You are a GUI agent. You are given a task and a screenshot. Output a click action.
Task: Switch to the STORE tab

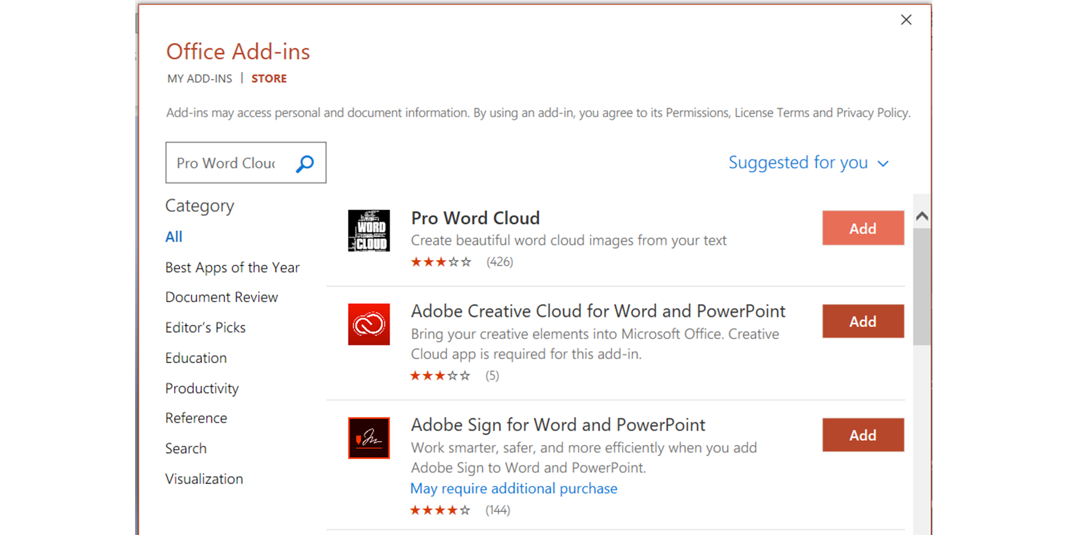pos(269,79)
